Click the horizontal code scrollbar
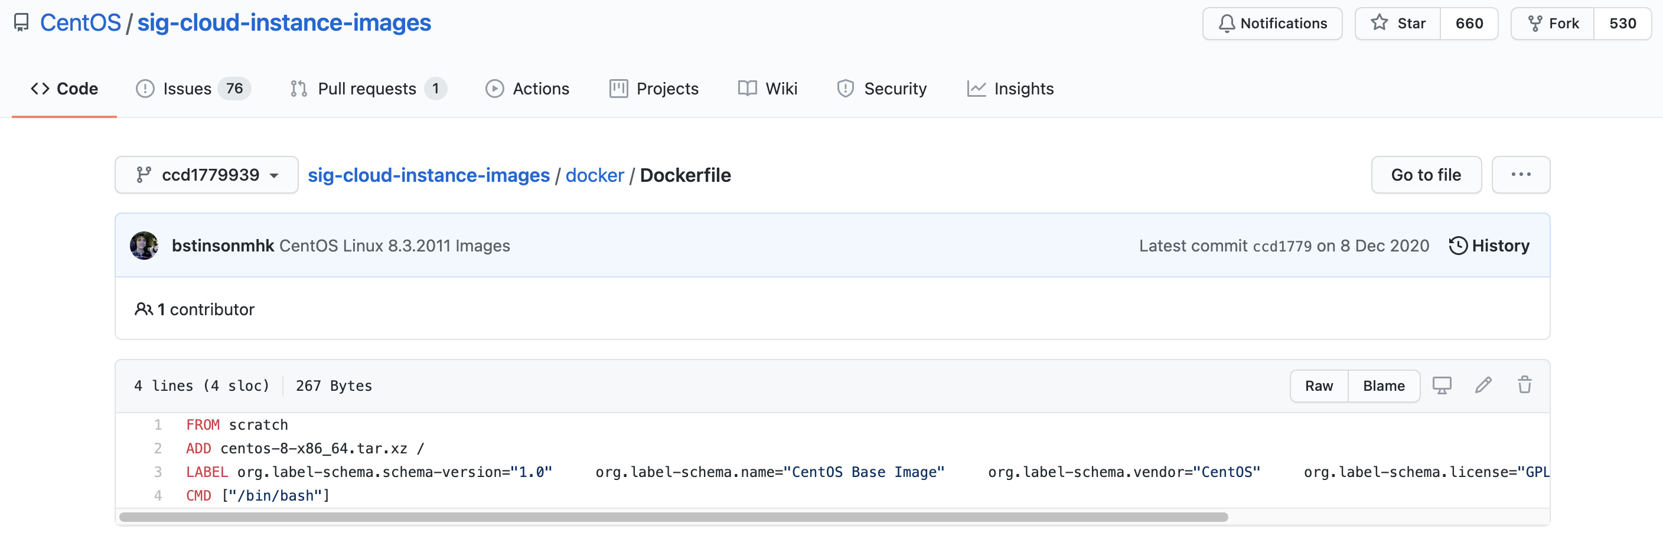The image size is (1663, 549). click(673, 517)
